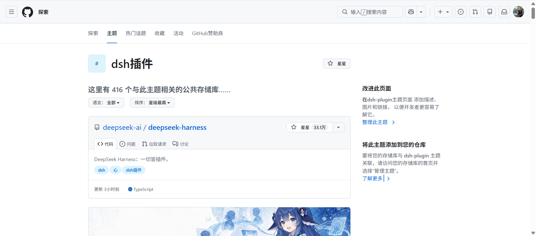This screenshot has height=236, width=536.
Task: Open the deepseek-ai owner link
Action: tap(122, 127)
